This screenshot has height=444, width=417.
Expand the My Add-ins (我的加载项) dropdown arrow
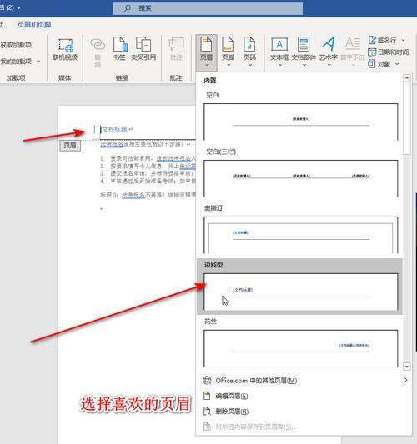point(38,62)
